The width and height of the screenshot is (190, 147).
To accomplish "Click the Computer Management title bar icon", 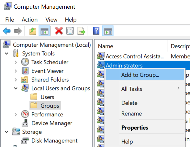I will tap(8, 6).
